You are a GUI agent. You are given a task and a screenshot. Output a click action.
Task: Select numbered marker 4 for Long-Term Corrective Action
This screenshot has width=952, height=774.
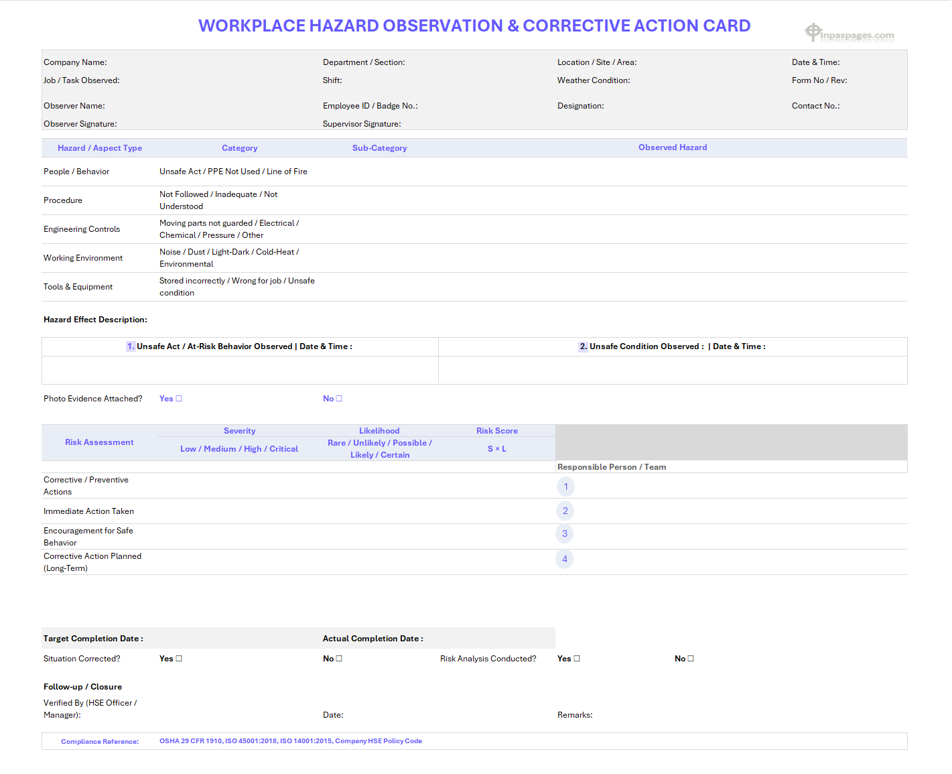coord(564,559)
